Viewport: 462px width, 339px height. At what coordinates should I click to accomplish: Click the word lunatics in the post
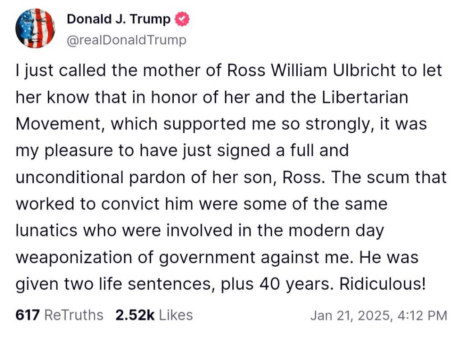[46, 230]
